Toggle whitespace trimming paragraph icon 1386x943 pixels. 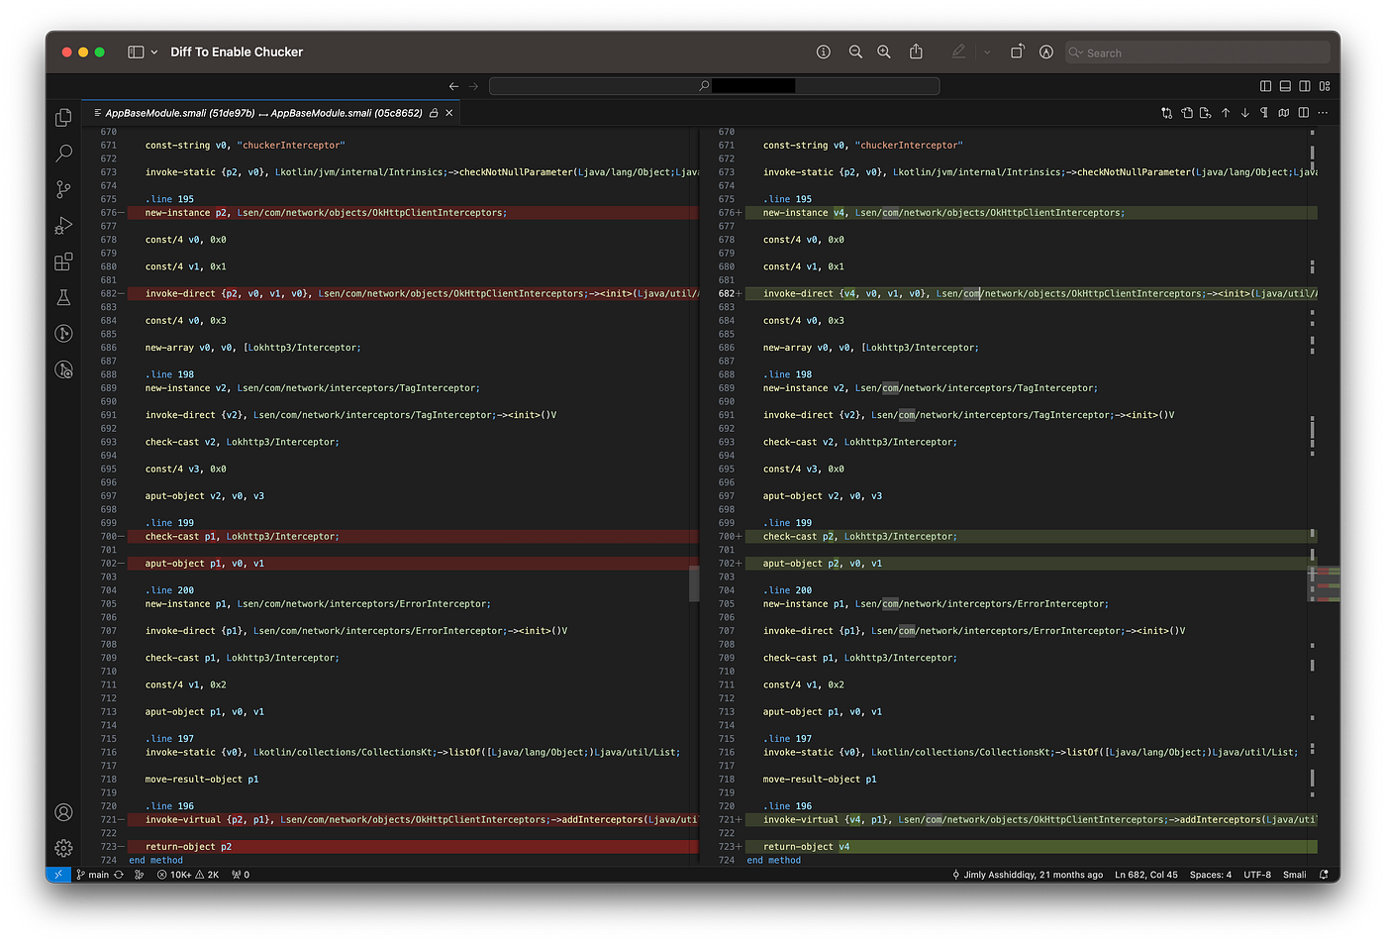click(x=1264, y=113)
